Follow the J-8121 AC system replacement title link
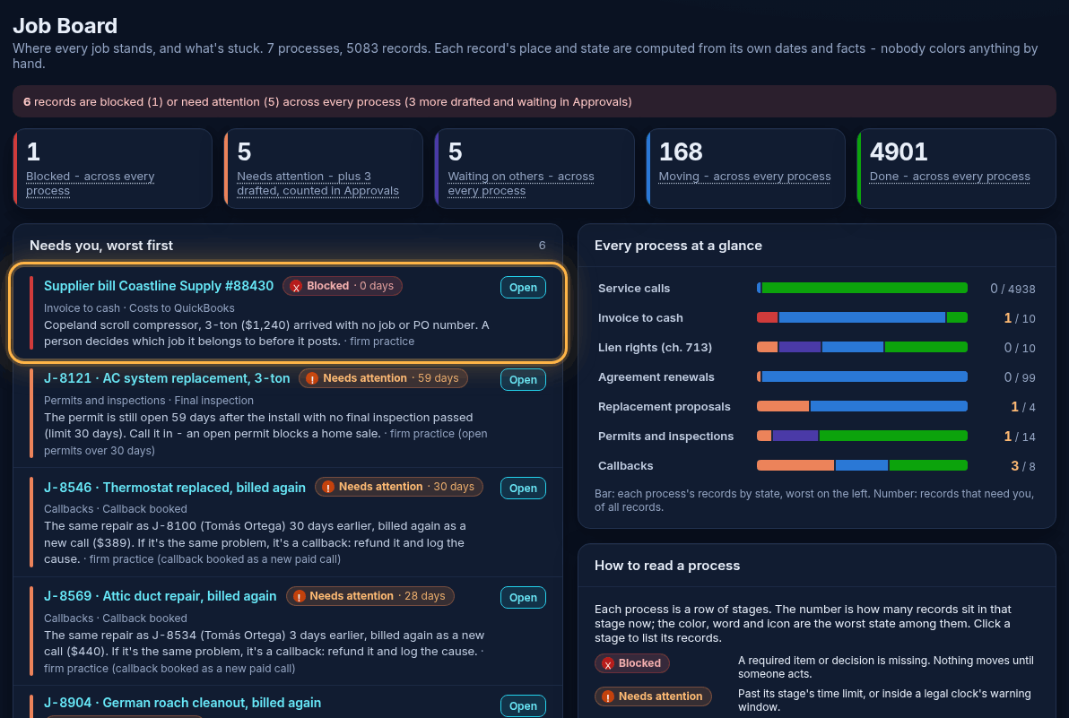The image size is (1069, 718). click(167, 378)
